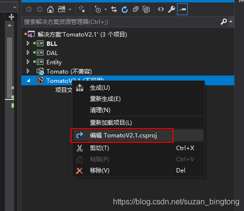Click the DAL C# project icon
Image resolution: width=244 pixels, height=211 pixels.
point(40,53)
